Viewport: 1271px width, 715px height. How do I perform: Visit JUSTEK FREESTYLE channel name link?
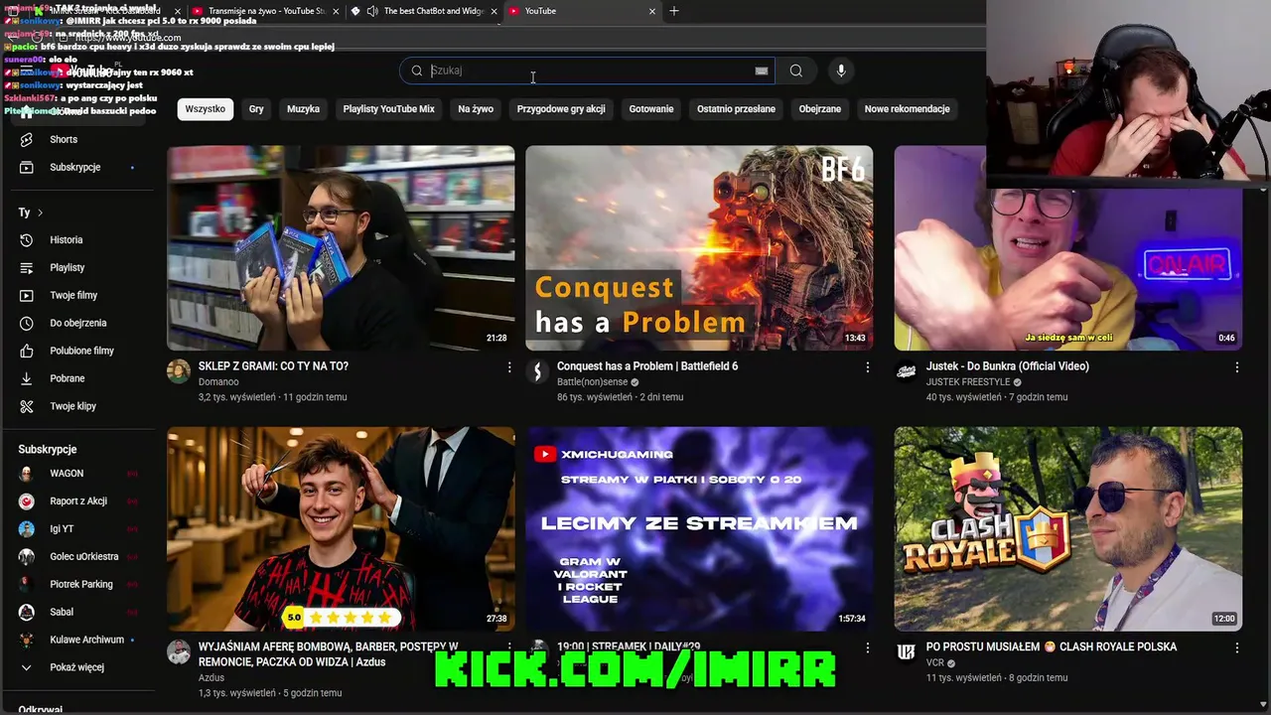tap(968, 382)
